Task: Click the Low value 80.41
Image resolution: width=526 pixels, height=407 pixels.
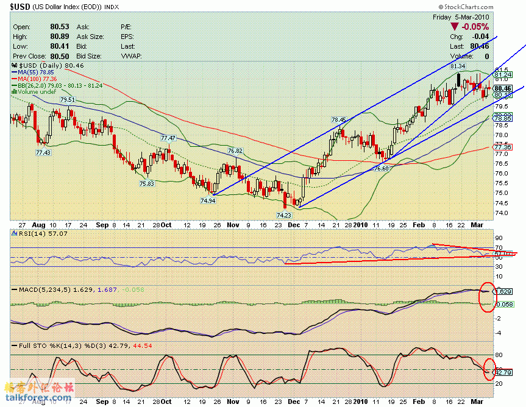Action: [60, 46]
